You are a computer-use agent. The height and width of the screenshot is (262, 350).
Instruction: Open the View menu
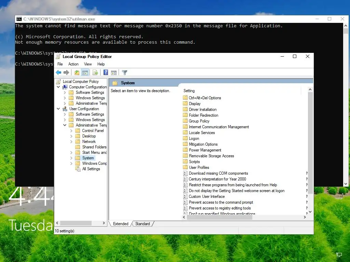tap(88, 64)
